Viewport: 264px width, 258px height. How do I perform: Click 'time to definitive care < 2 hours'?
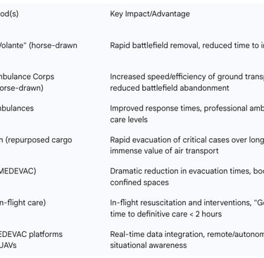[166, 214]
